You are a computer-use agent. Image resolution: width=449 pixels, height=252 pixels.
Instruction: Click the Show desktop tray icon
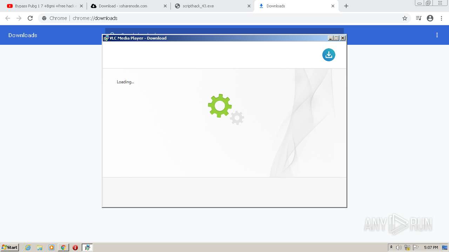coord(445,247)
